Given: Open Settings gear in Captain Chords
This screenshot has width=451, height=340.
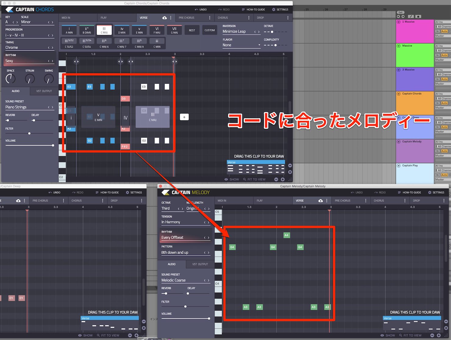Looking at the screenshot, I should [280, 9].
